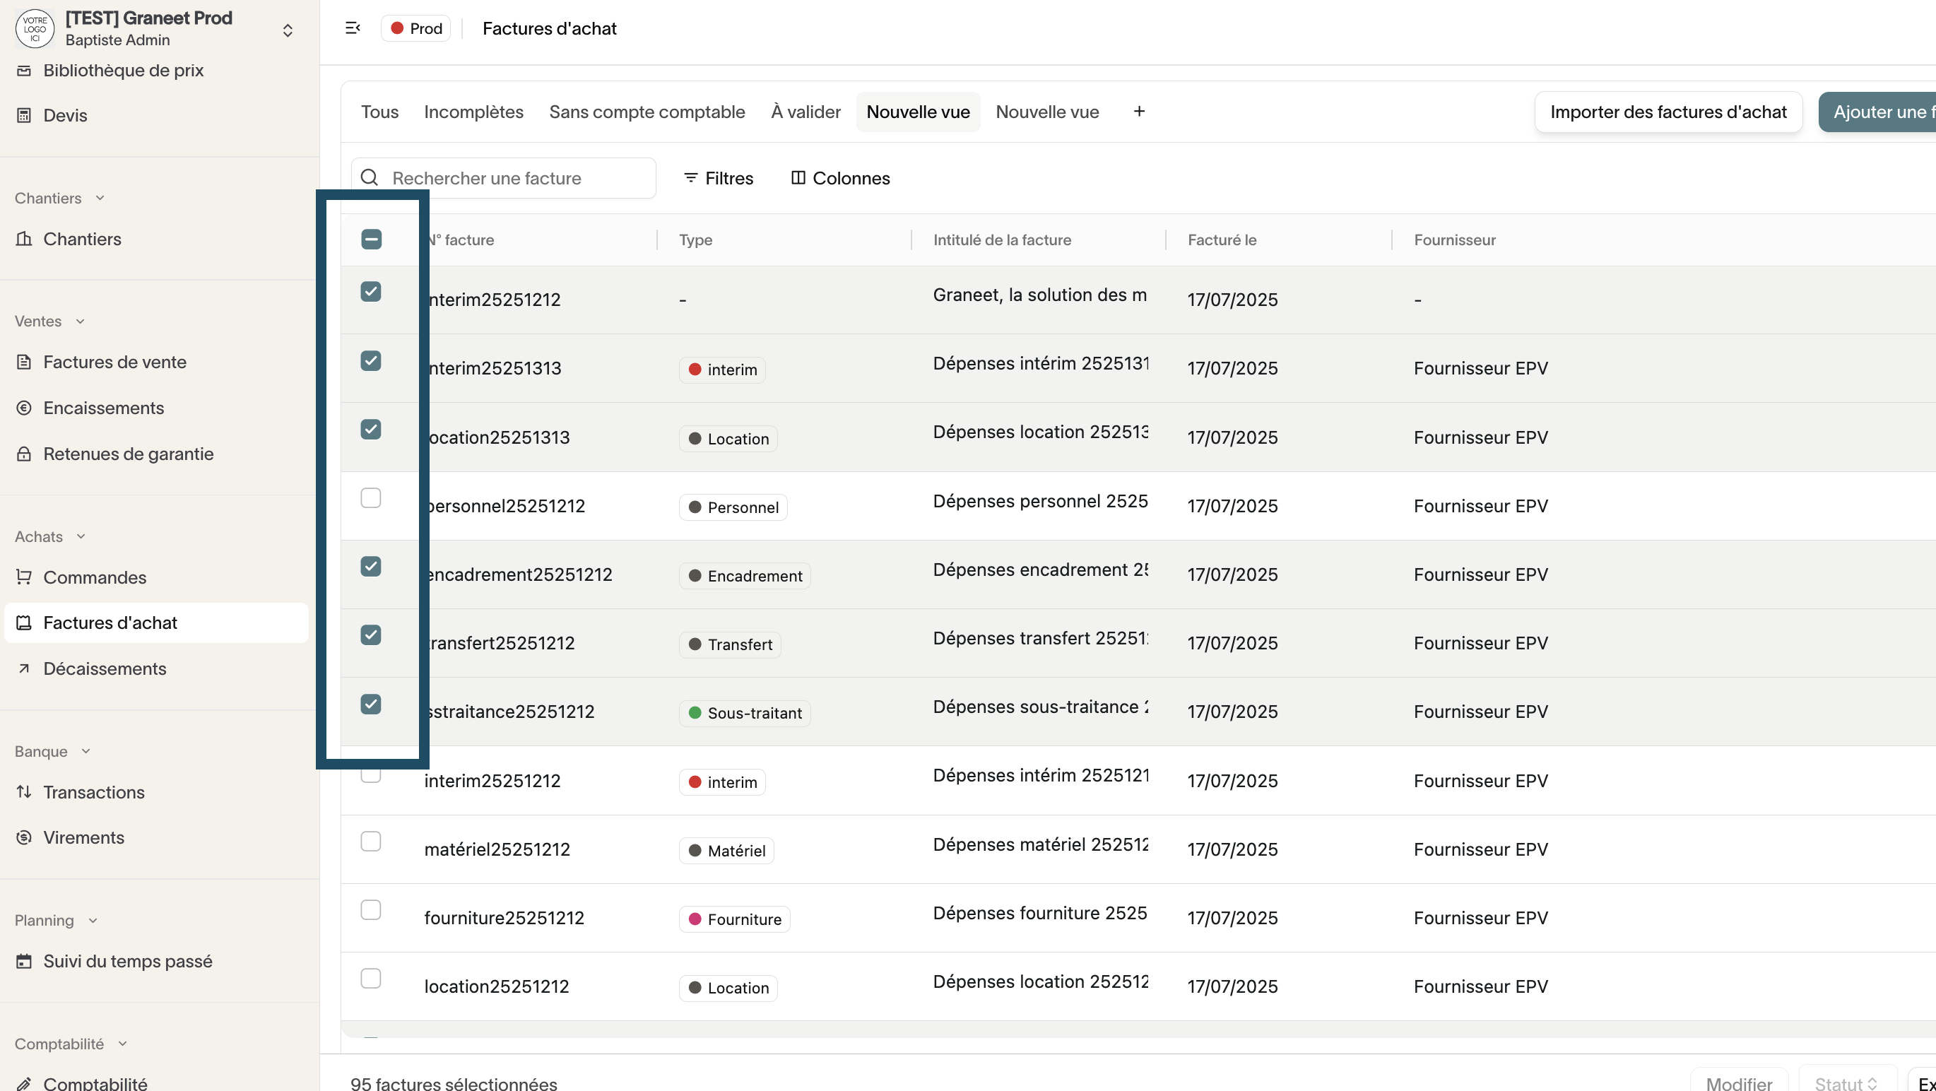Uncheck the interim25251313 row checkbox

click(x=370, y=360)
